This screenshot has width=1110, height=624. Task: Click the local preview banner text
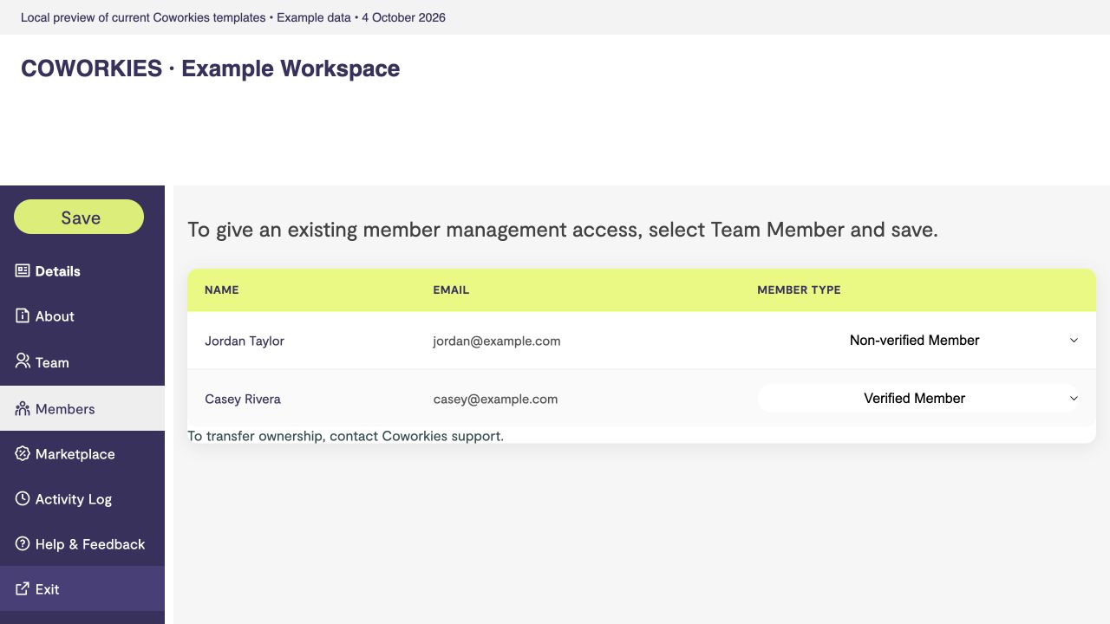click(x=233, y=17)
